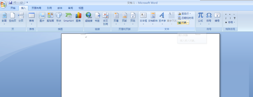Open the 剪贴画 clip art pane
This screenshot has width=253, height=97.
coord(50,17)
